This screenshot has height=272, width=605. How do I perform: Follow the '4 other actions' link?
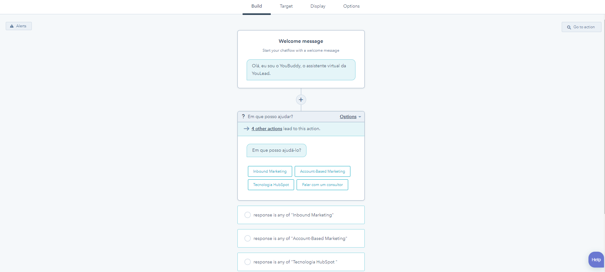click(x=267, y=129)
